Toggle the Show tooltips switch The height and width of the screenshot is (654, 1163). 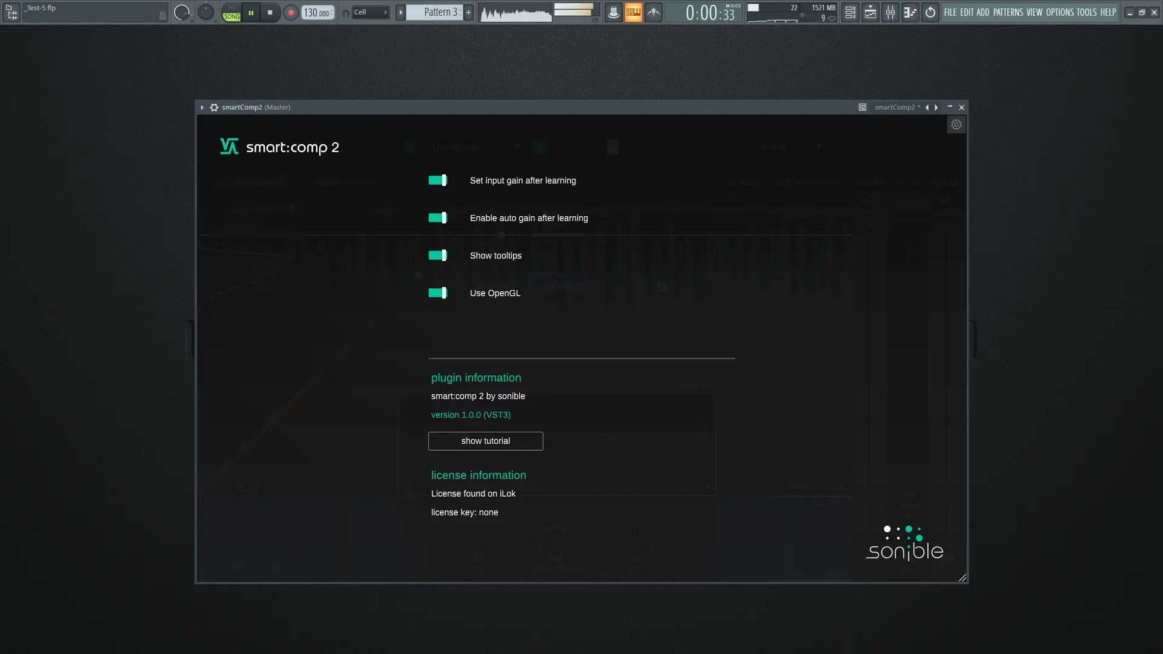(x=437, y=256)
